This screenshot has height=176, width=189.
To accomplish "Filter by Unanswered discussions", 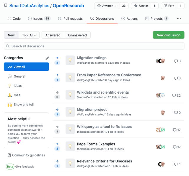I will coord(77,35).
